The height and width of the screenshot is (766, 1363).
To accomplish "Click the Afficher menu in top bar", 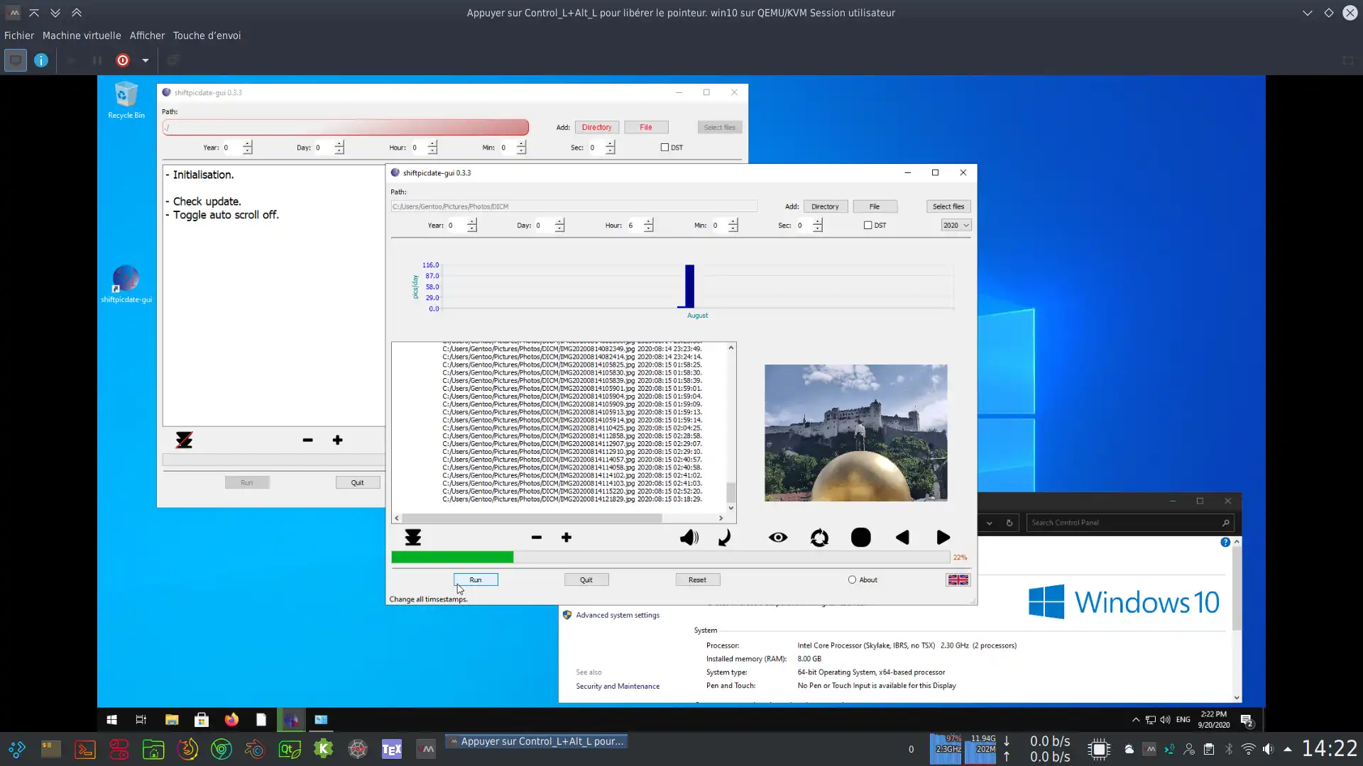I will [148, 35].
